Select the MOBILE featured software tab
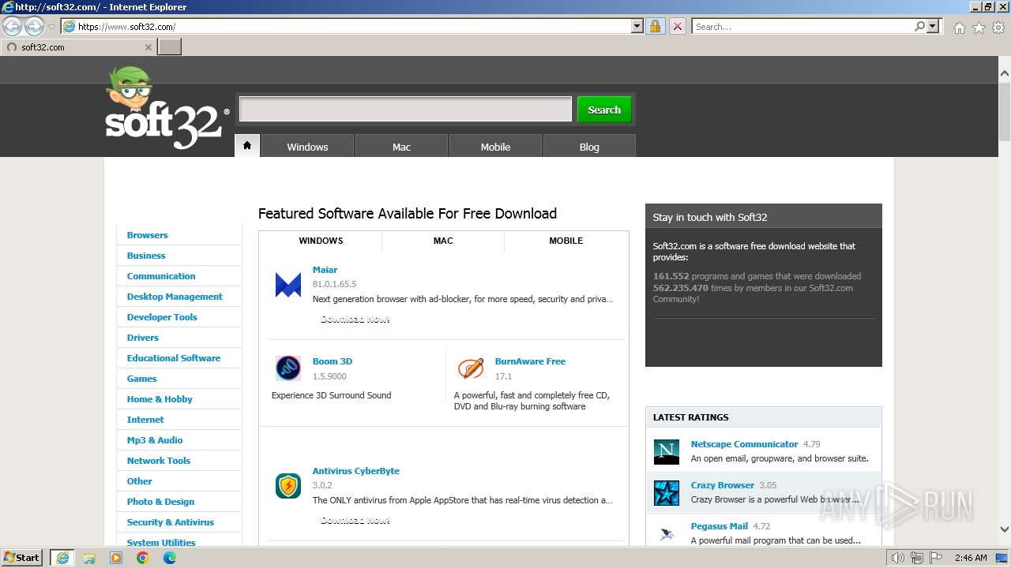 click(x=566, y=241)
